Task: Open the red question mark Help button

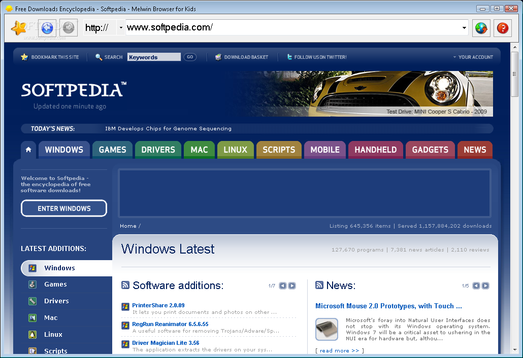Action: (503, 28)
